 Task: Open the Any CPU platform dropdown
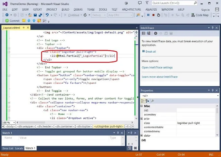121,15
